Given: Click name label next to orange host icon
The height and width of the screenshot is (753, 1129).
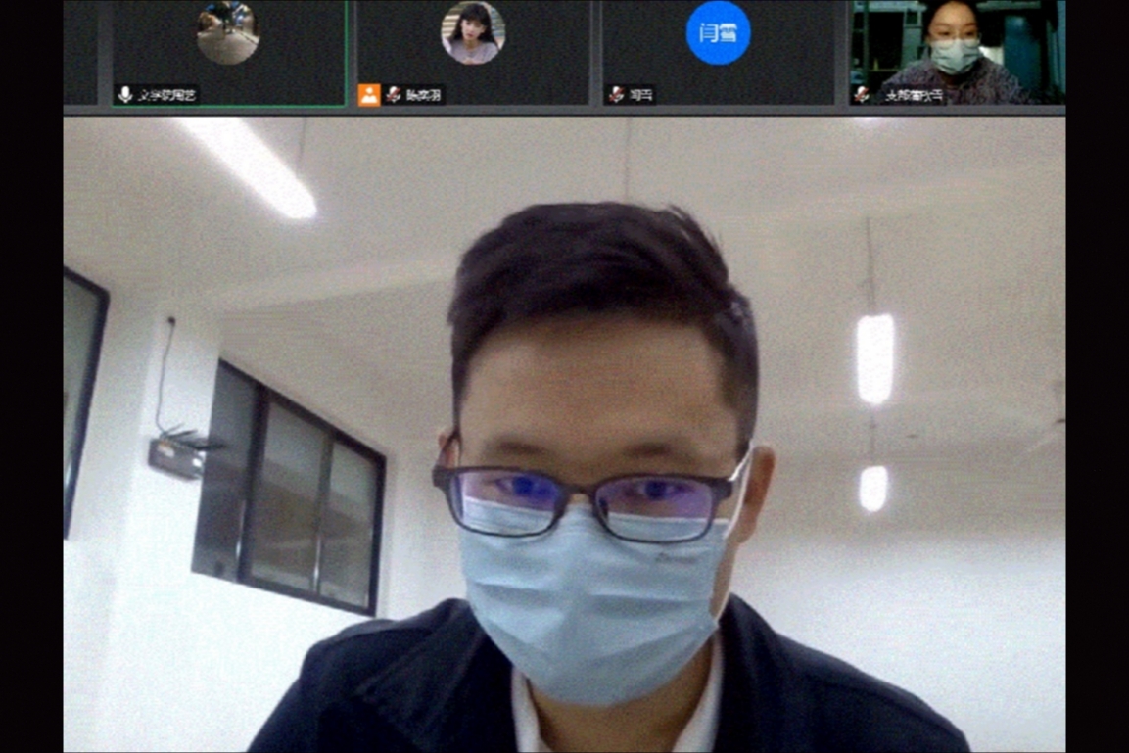Looking at the screenshot, I should (x=425, y=95).
